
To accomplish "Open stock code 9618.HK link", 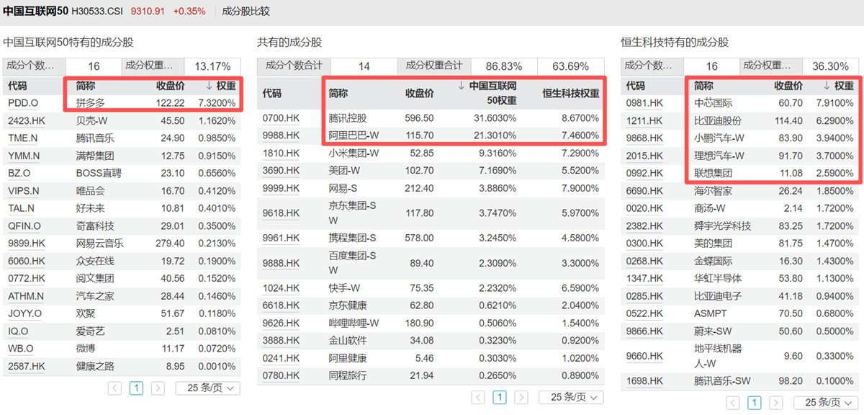I will [x=281, y=213].
